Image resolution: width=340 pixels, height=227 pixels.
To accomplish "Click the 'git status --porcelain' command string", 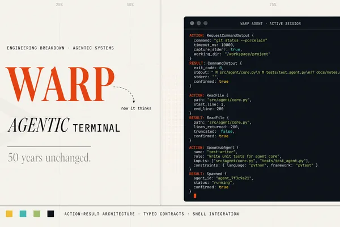I will tap(240, 40).
